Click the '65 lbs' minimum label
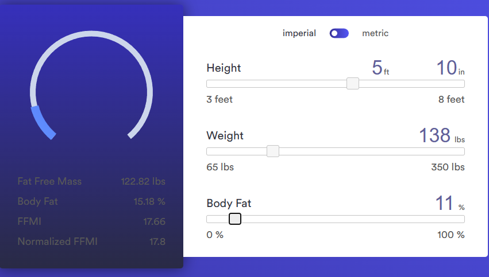This screenshot has width=489, height=277. pos(220,167)
